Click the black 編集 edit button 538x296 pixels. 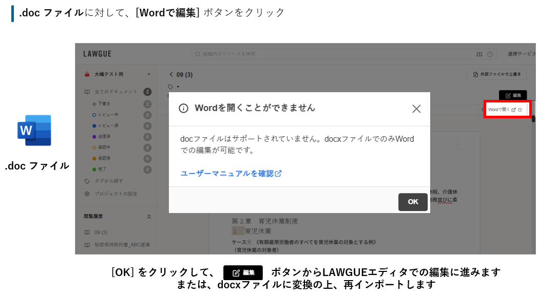[513, 95]
